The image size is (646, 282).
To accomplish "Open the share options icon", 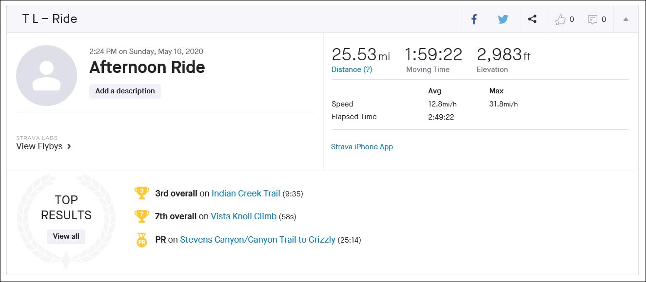I will tap(532, 19).
